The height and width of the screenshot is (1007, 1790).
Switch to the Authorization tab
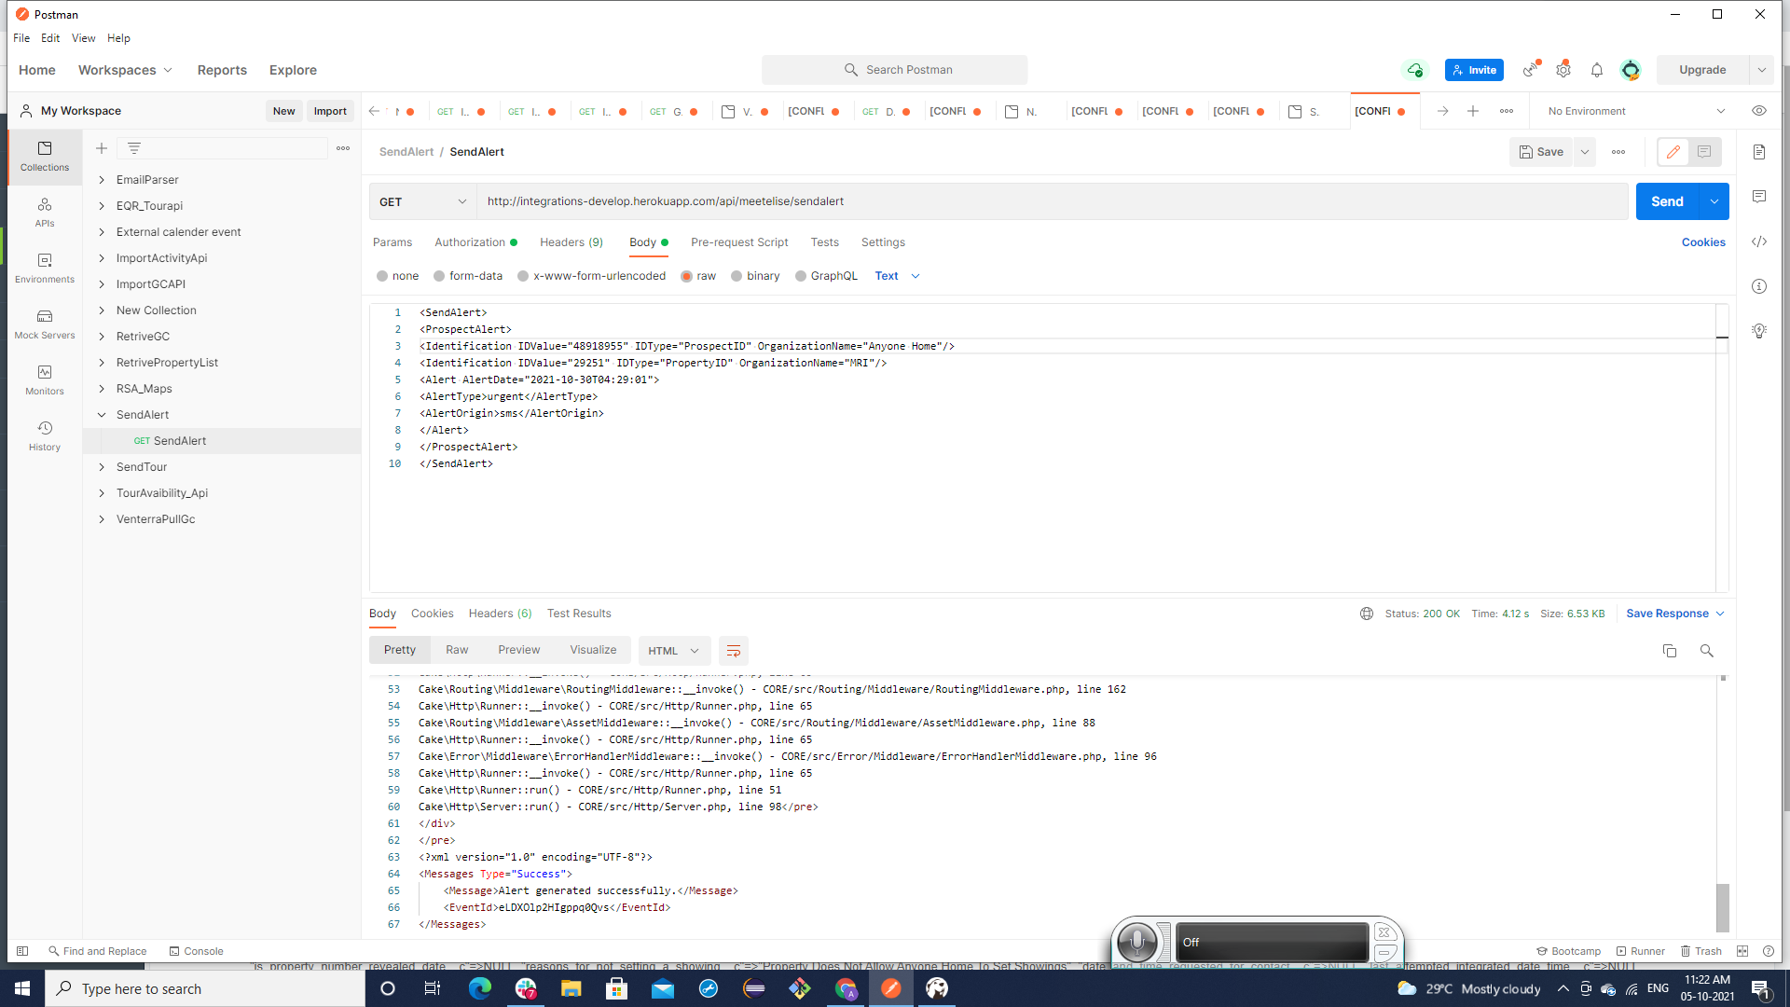point(475,242)
